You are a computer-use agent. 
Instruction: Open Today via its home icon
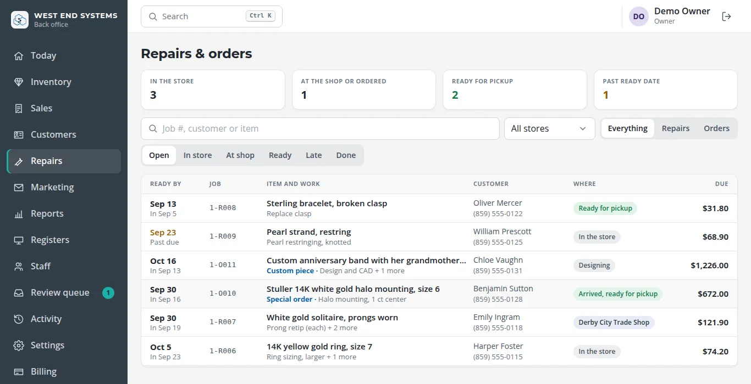[x=19, y=55]
